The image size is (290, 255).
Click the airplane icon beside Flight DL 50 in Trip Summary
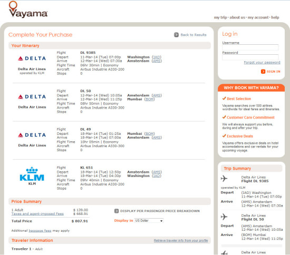tap(224, 217)
